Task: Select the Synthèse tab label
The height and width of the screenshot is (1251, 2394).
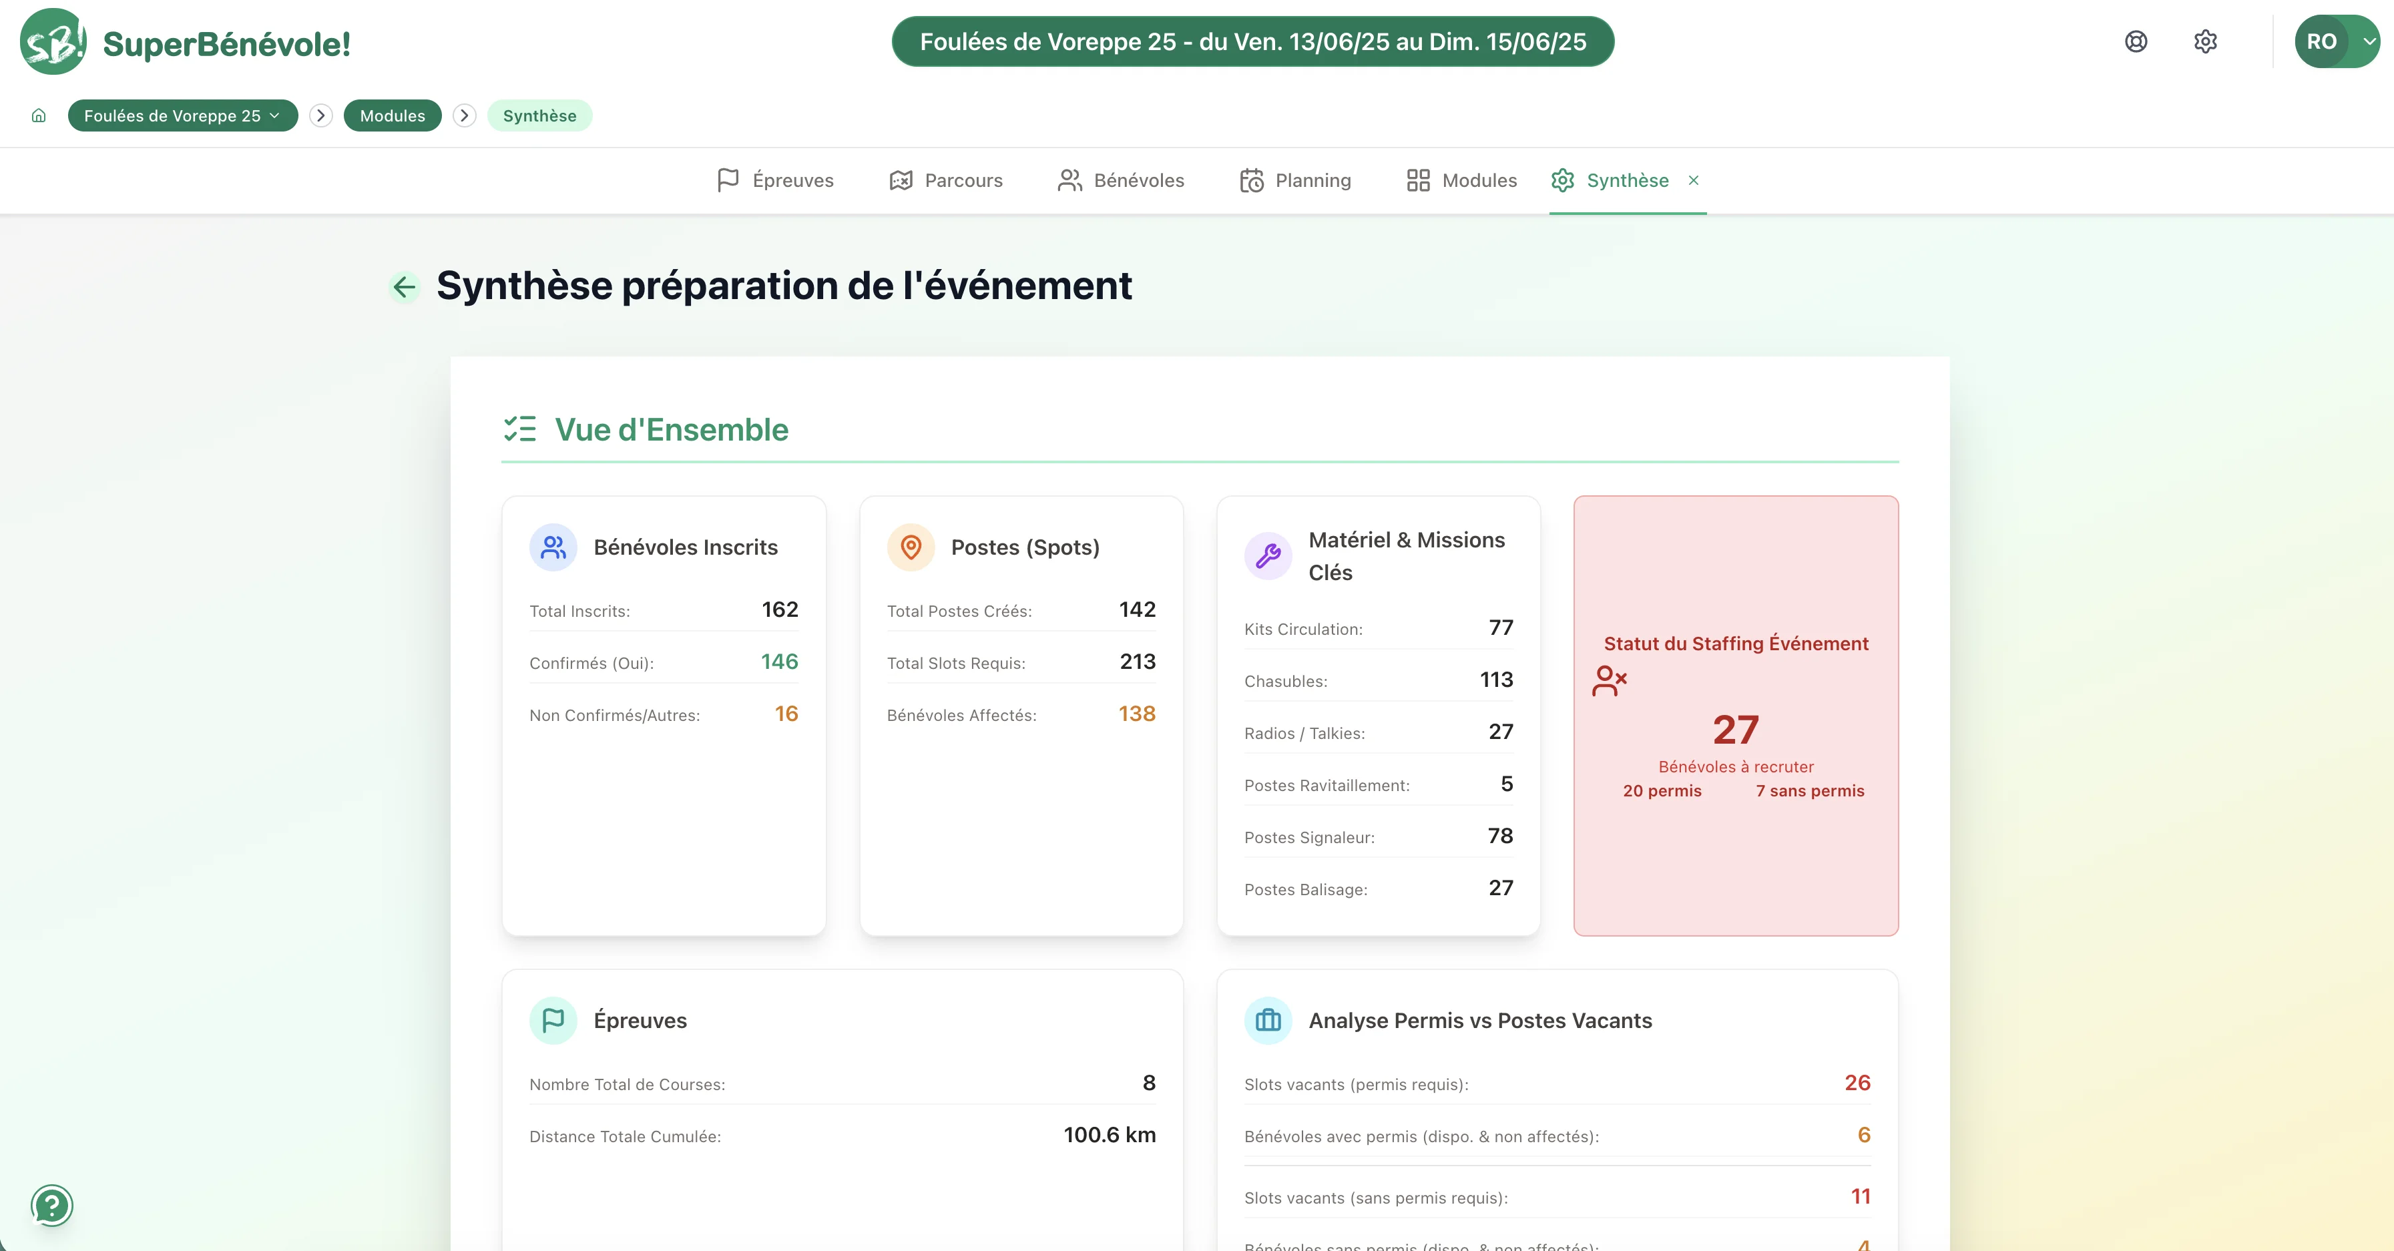Action: coord(1628,180)
